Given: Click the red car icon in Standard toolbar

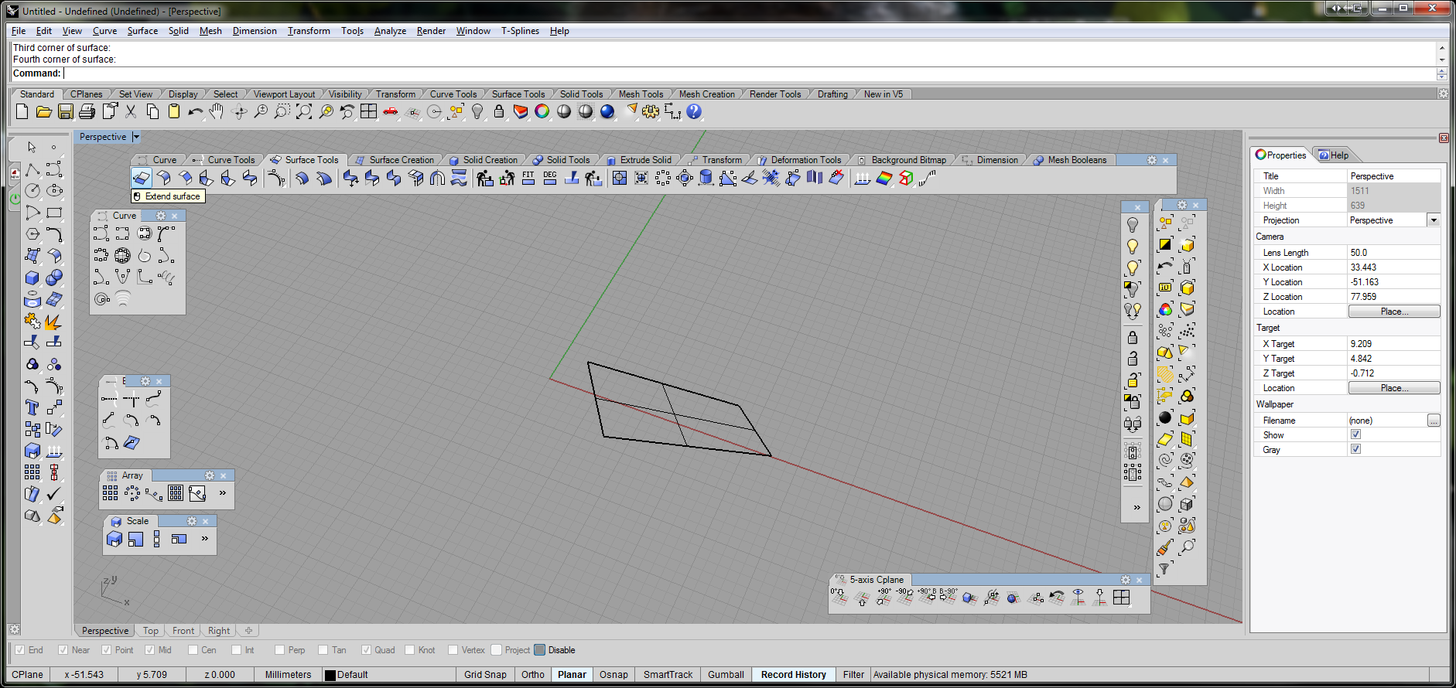Looking at the screenshot, I should [x=391, y=112].
